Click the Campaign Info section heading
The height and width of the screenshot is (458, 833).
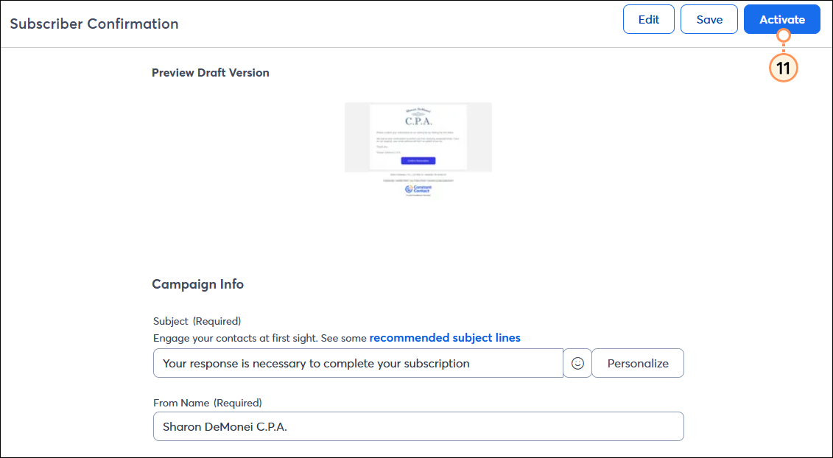(x=197, y=284)
